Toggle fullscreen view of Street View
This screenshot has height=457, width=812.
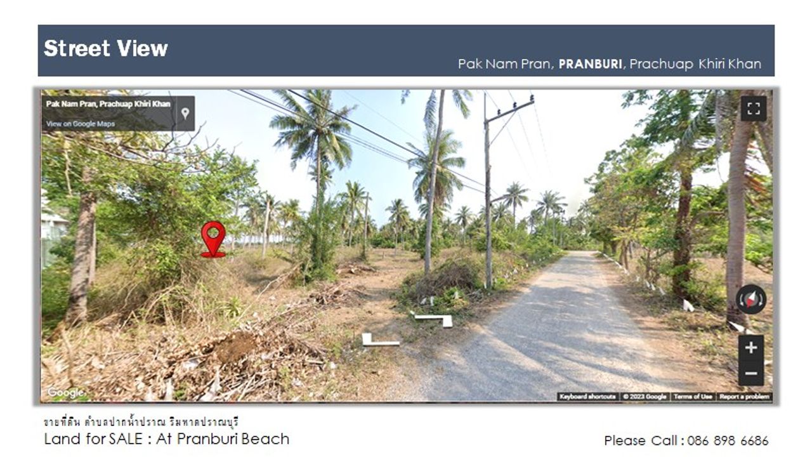pos(753,109)
